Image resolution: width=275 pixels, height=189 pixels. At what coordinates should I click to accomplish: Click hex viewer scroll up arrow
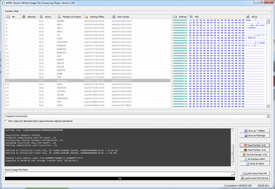(268, 21)
